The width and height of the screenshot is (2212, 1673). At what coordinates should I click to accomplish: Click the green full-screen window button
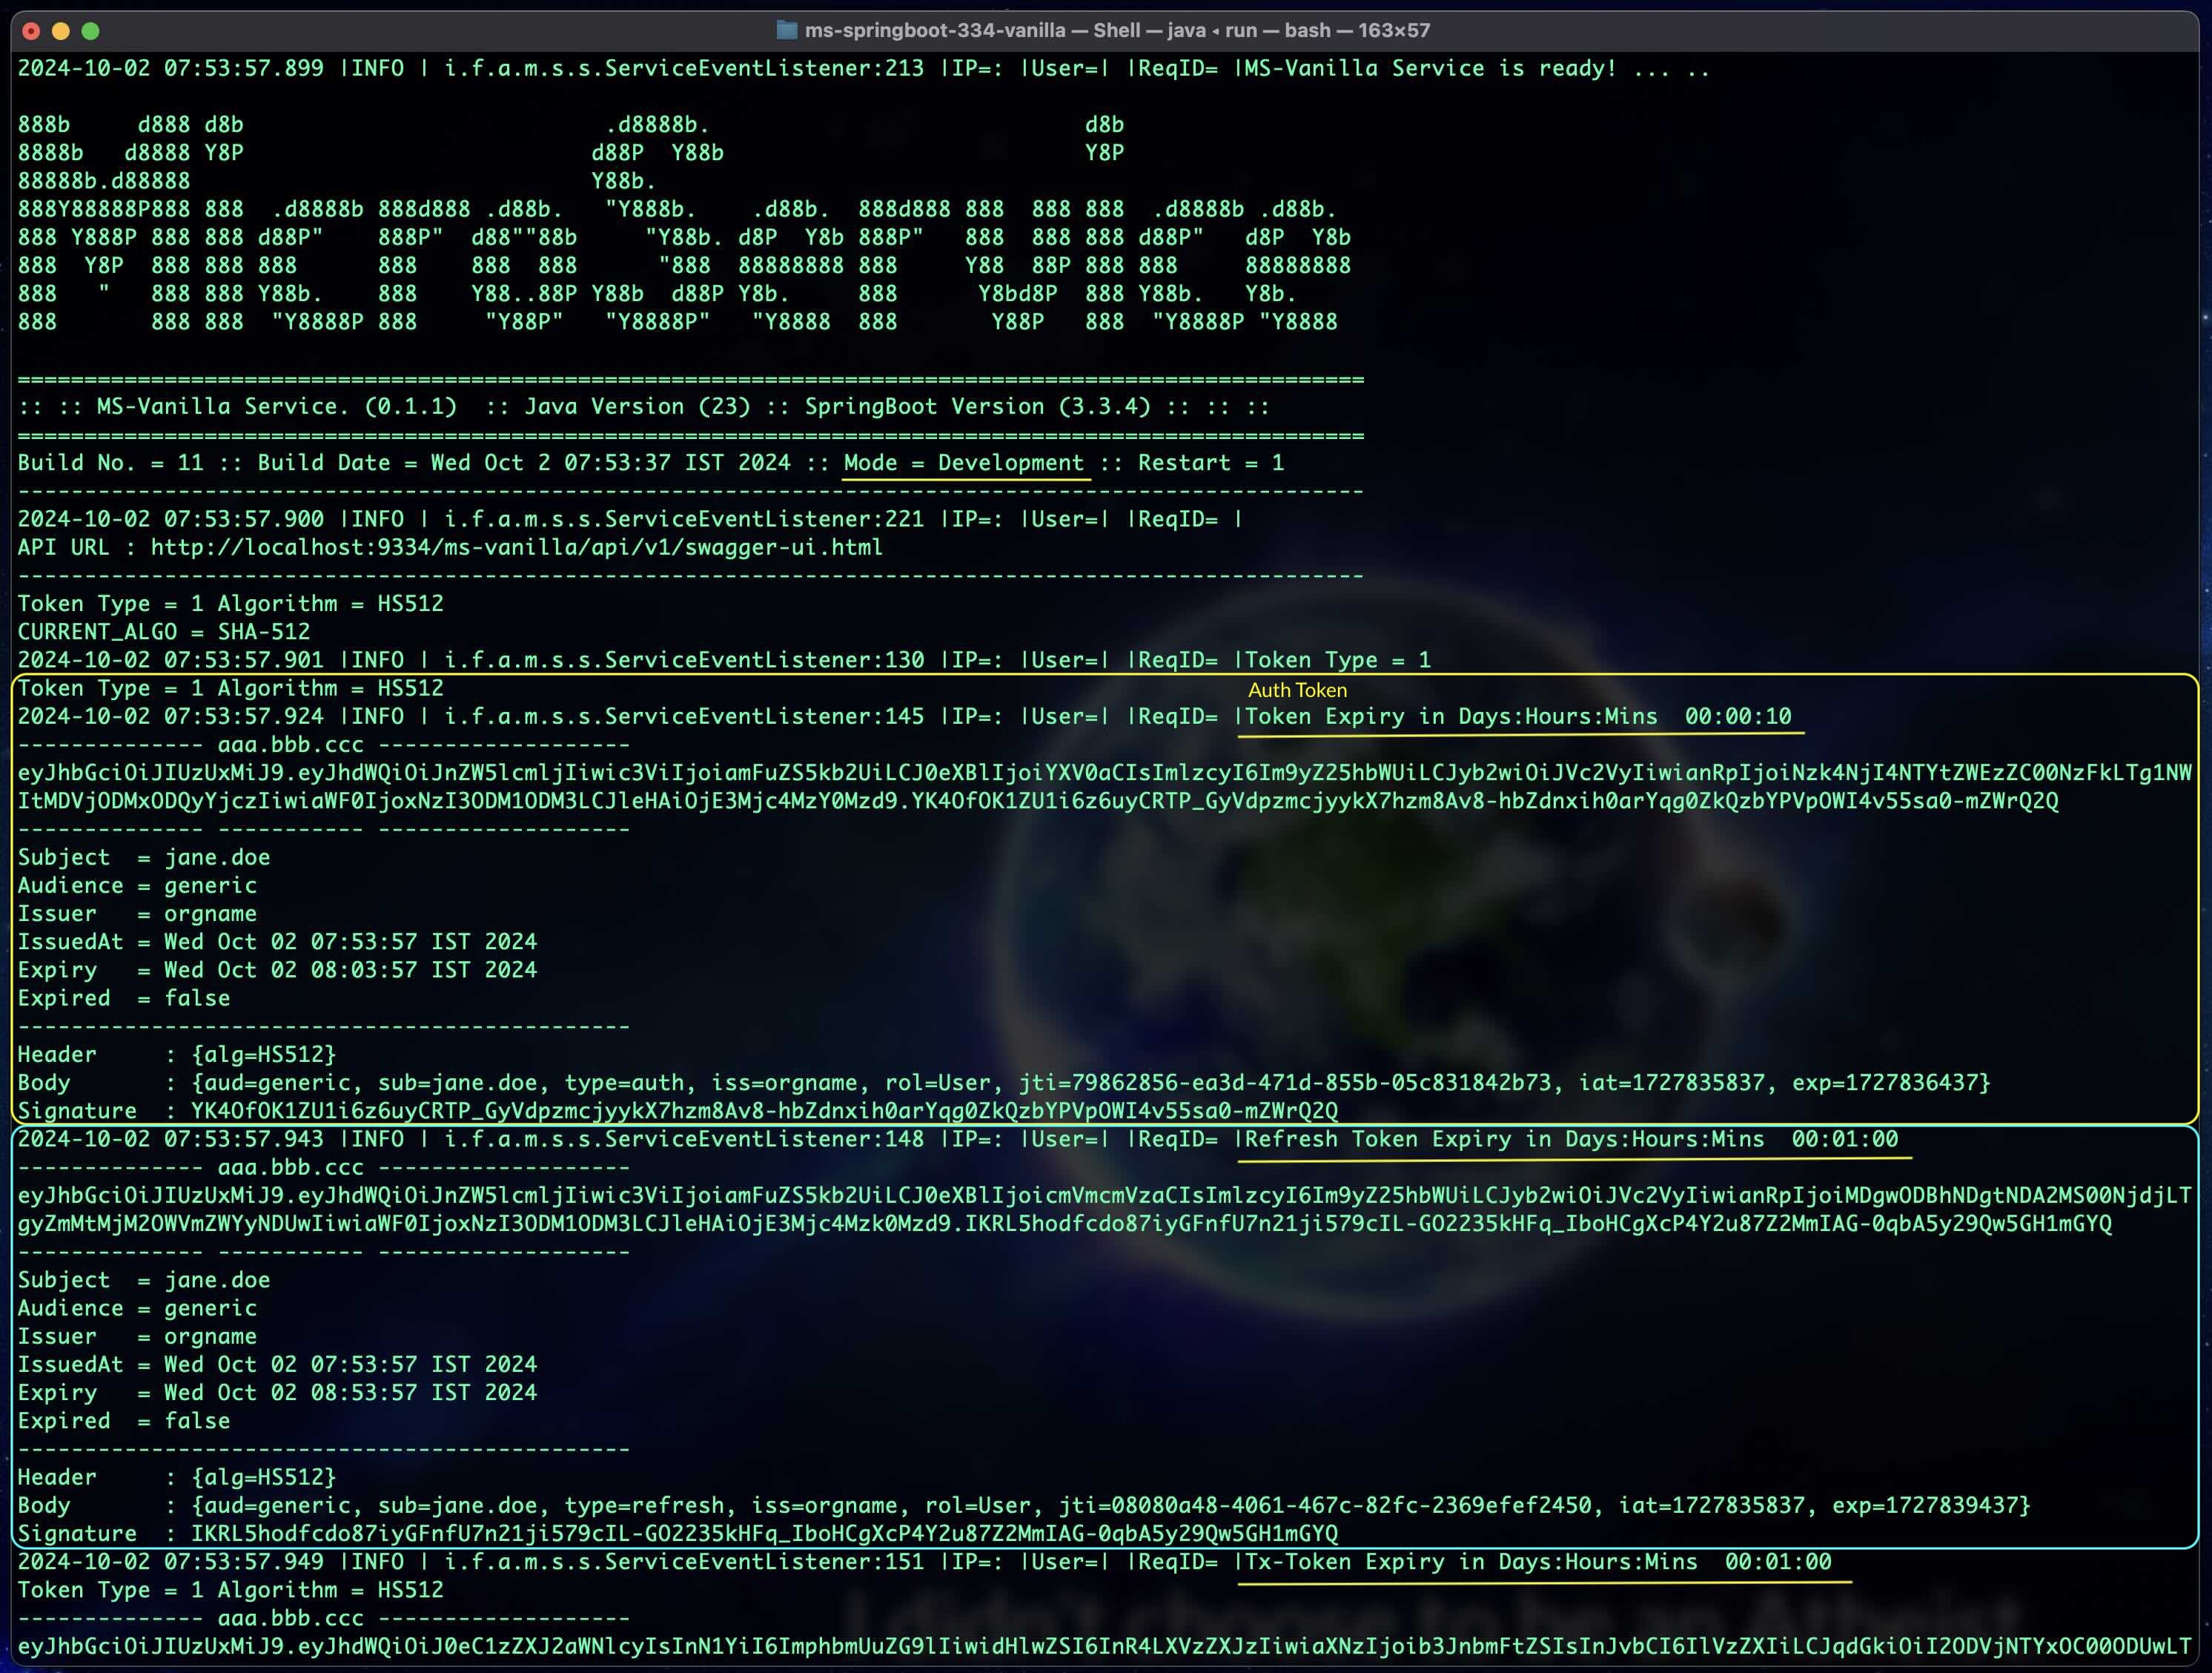90,31
